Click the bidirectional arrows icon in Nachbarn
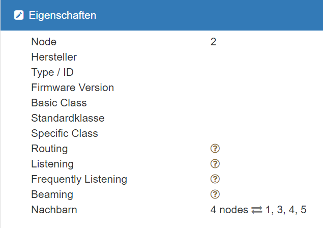The width and height of the screenshot is (323, 228). coord(257,210)
